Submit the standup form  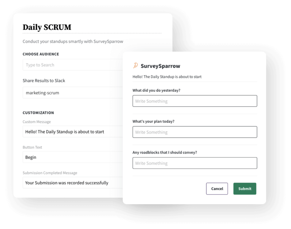tap(245, 189)
